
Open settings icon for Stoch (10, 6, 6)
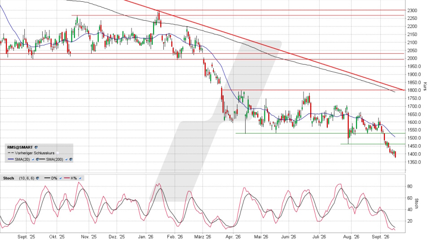(x=37, y=178)
